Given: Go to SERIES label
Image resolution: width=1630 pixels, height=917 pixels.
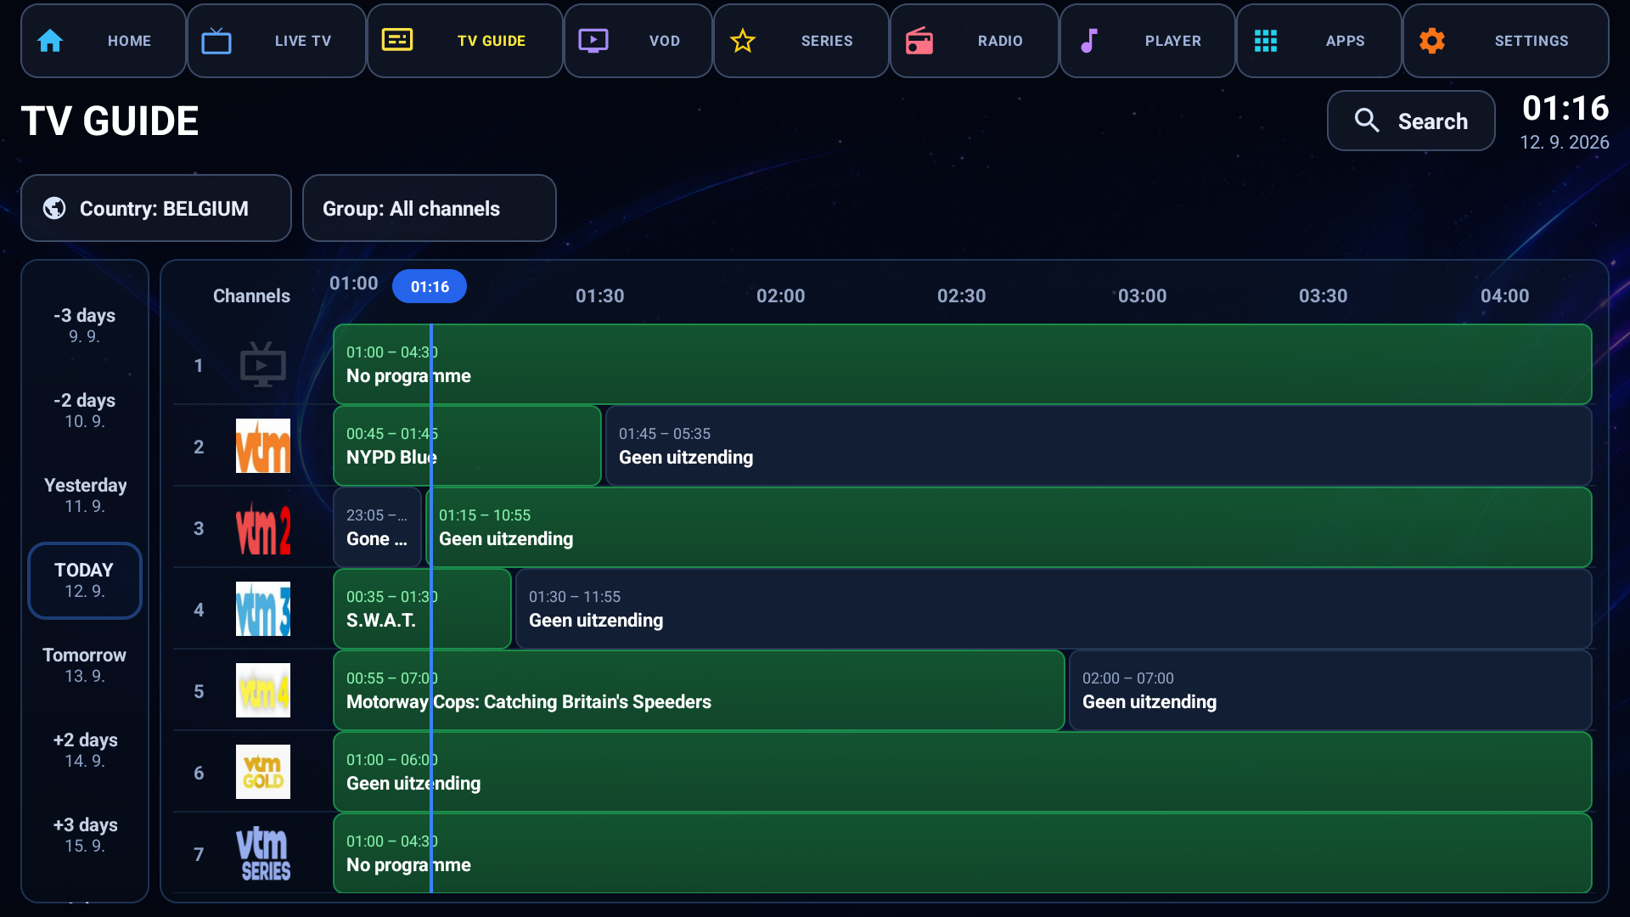Looking at the screenshot, I should (827, 41).
